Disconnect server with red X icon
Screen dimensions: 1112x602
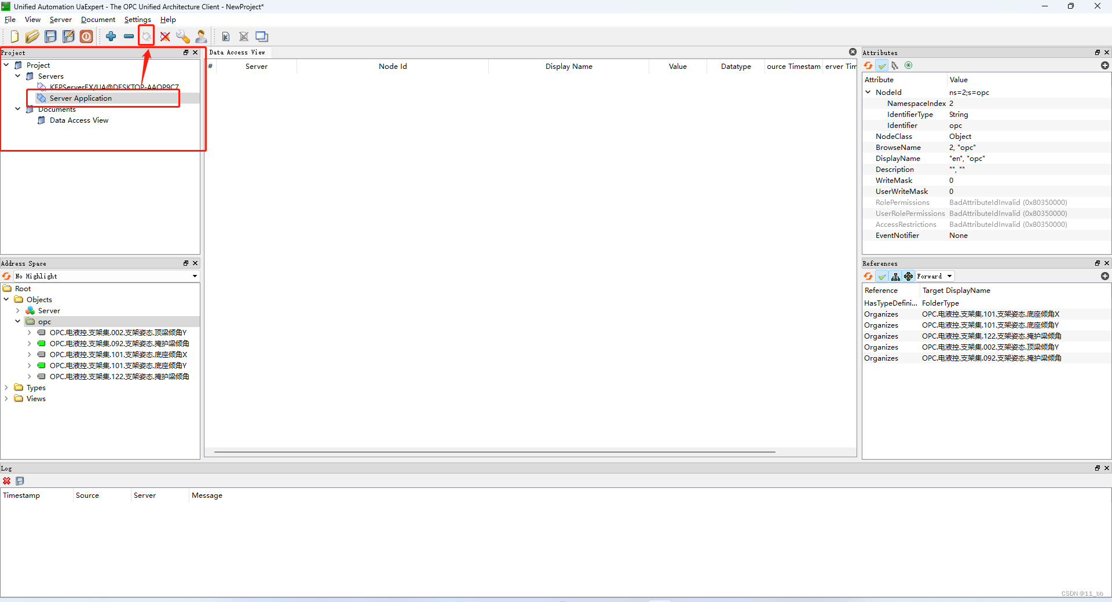point(165,36)
